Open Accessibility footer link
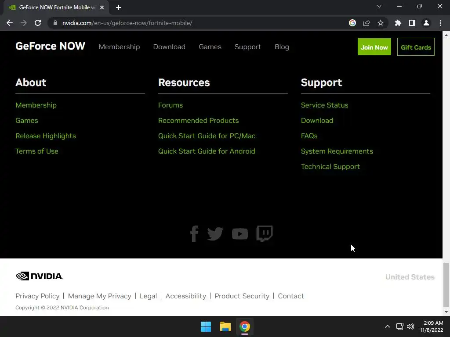This screenshot has width=450, height=337. 186,296
